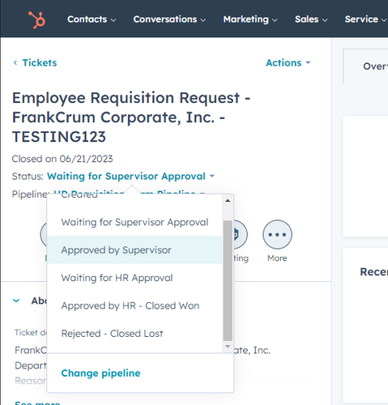Screen dimensions: 388x405
Task: Select Approved by HR - Closed Won
Action: [x=134, y=305]
